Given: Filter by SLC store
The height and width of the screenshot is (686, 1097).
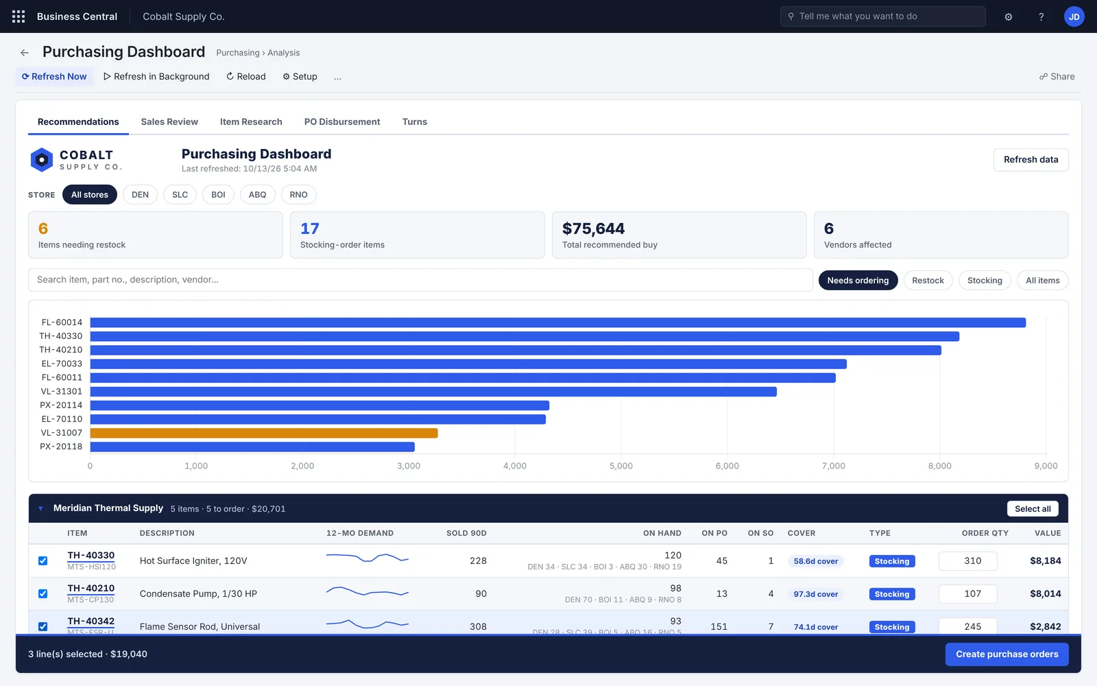Looking at the screenshot, I should point(180,195).
